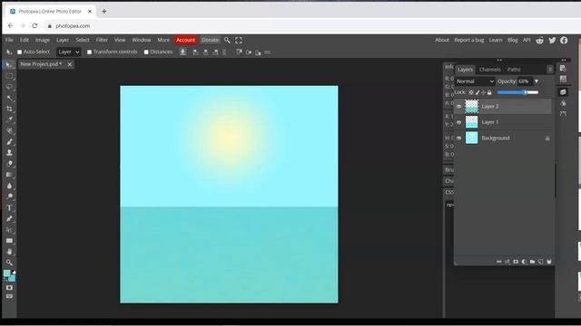The image size is (581, 326).
Task: Select the Spot Healing Brush tool
Action: [9, 130]
